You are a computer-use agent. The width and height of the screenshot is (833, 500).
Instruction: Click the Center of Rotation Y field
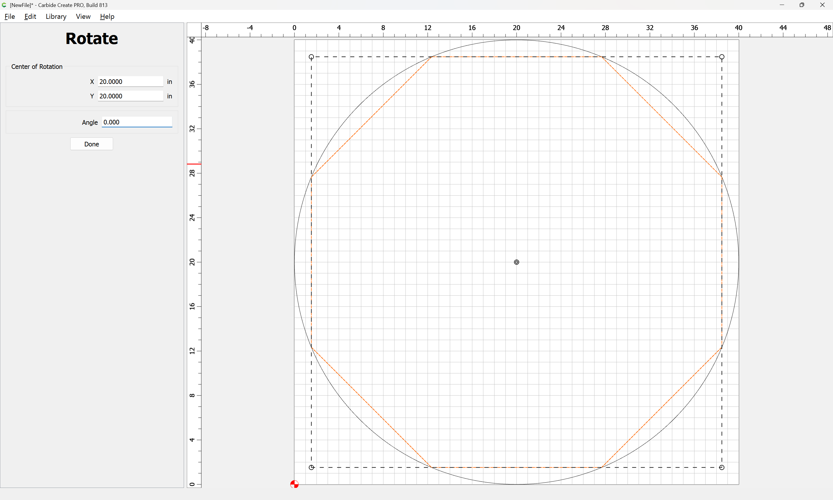[131, 96]
